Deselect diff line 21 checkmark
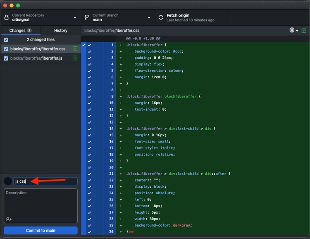Screen dimensions: 310x239 90,174
